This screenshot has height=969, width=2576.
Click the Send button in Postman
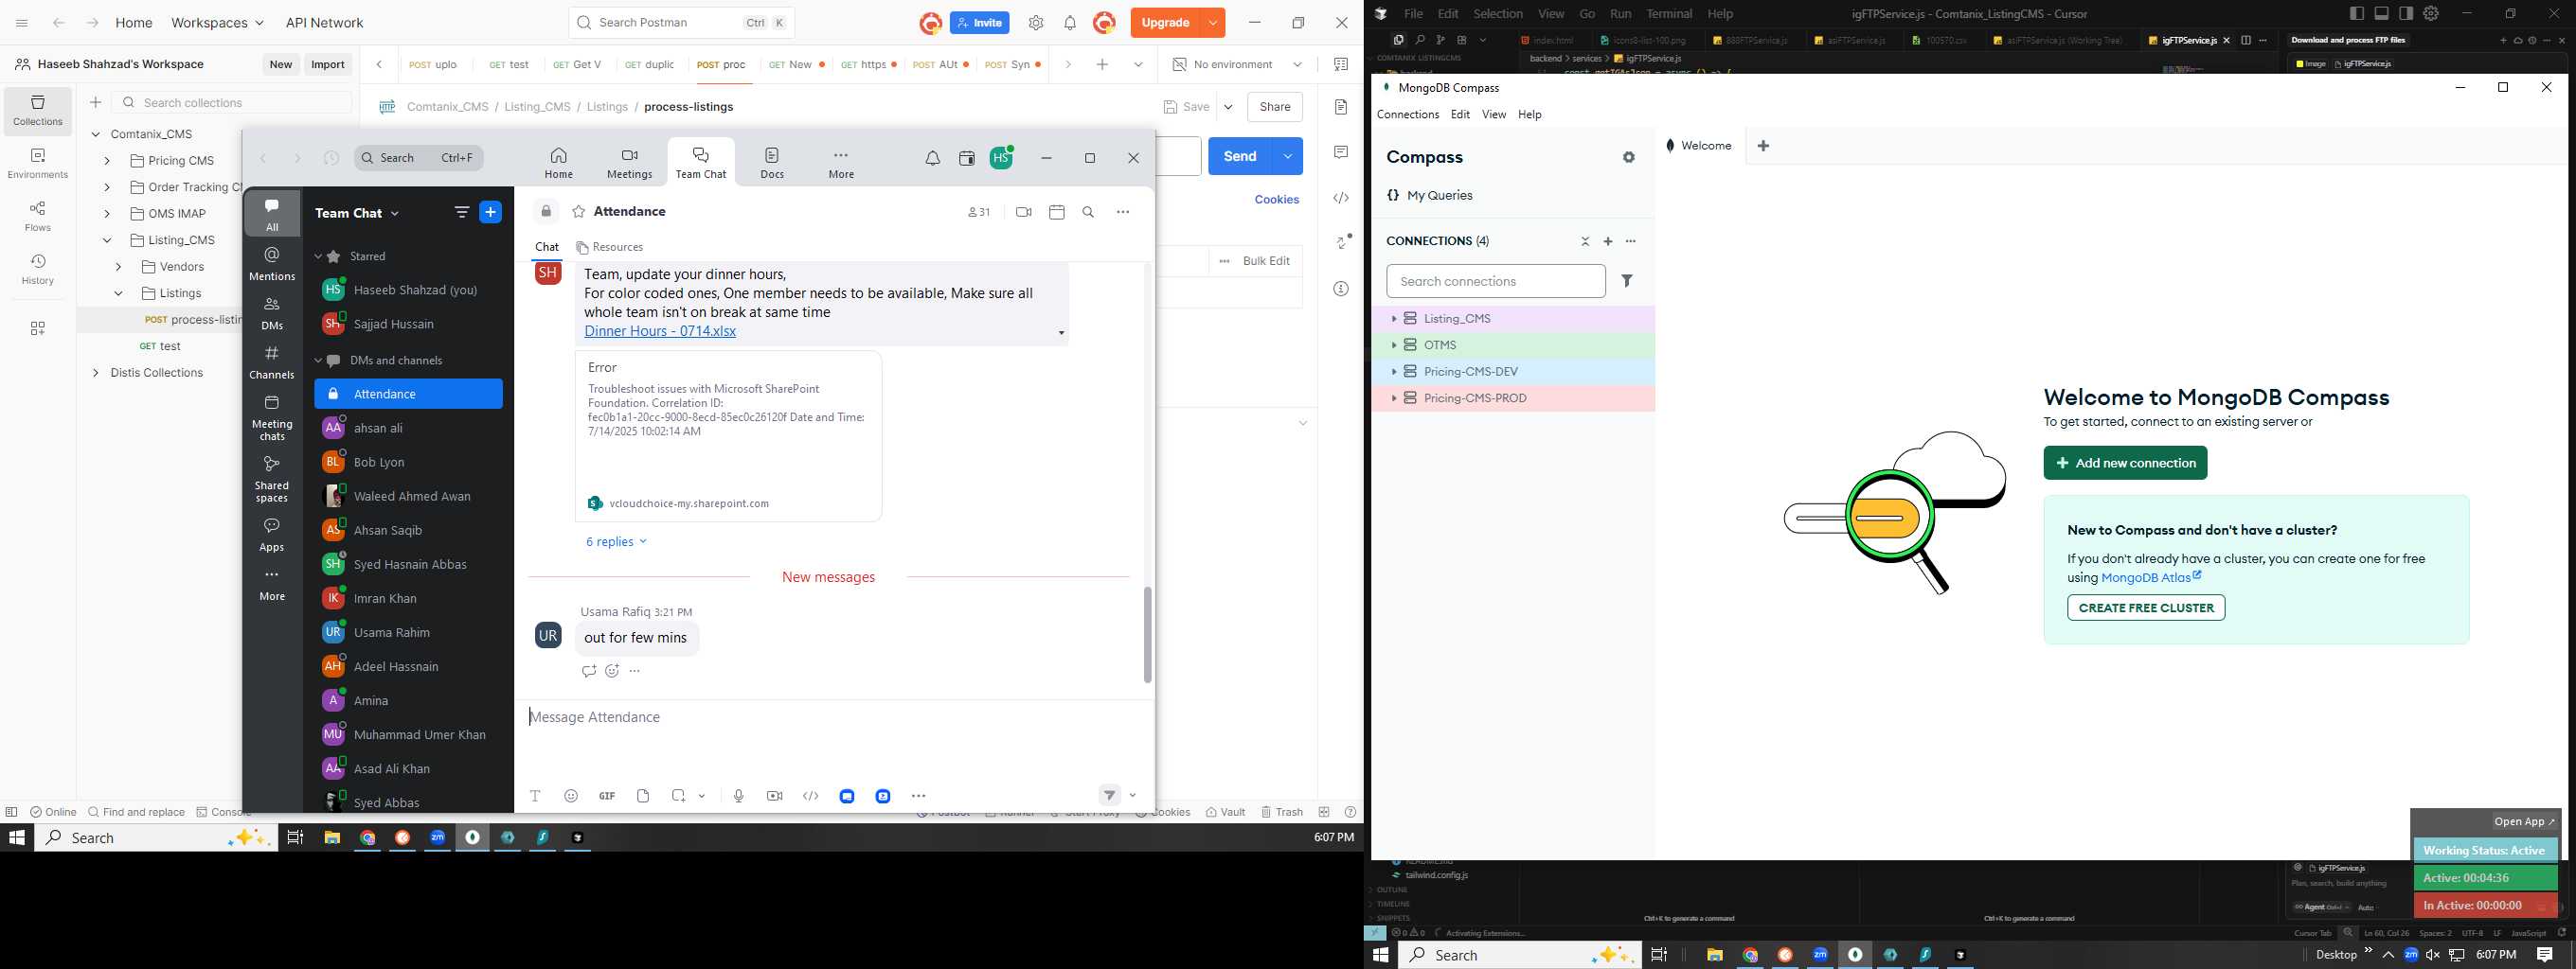click(1240, 156)
